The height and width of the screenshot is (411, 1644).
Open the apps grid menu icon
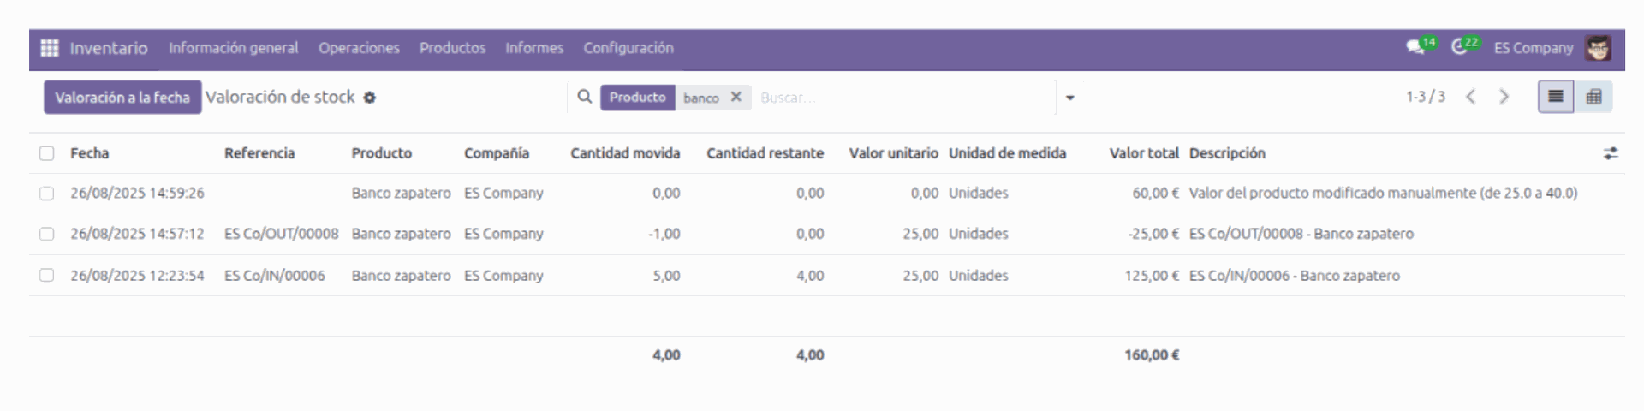coord(50,48)
